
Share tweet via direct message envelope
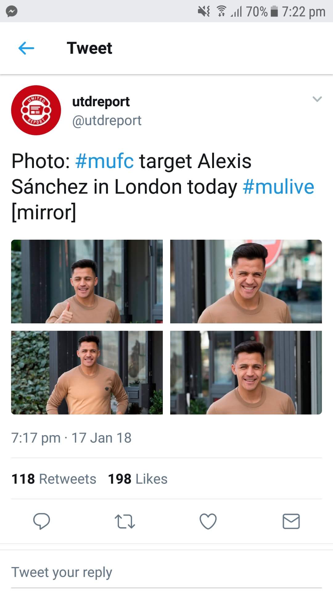pos(291,521)
